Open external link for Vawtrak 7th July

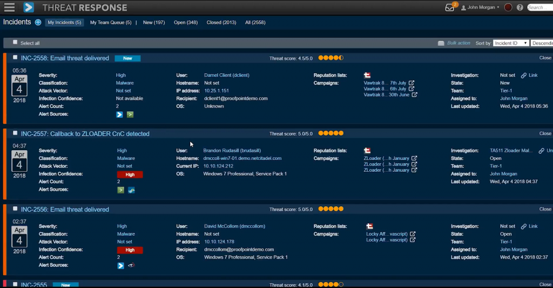coord(412,83)
